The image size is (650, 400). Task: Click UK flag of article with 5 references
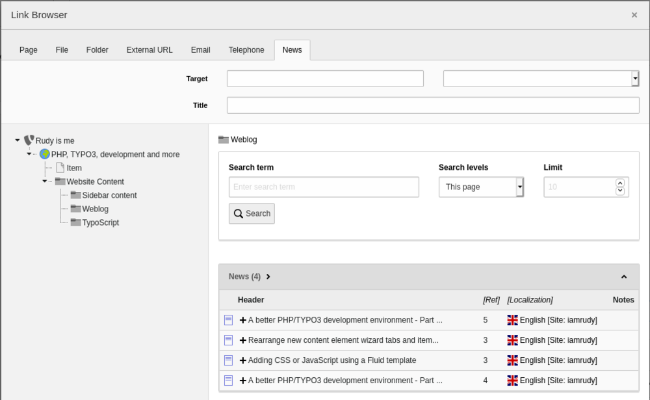coord(512,320)
